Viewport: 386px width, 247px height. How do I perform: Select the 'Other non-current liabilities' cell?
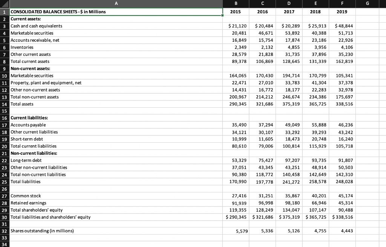click(x=116, y=168)
